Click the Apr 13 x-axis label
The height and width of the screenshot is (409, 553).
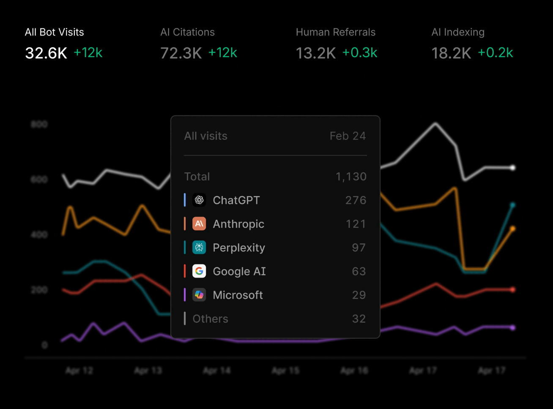click(148, 371)
